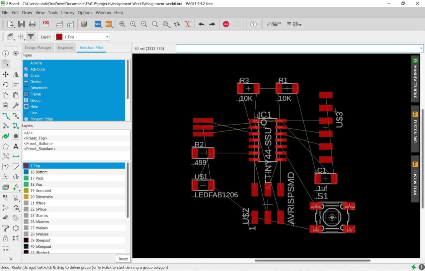
Task: Open the File menu
Action: [5, 13]
